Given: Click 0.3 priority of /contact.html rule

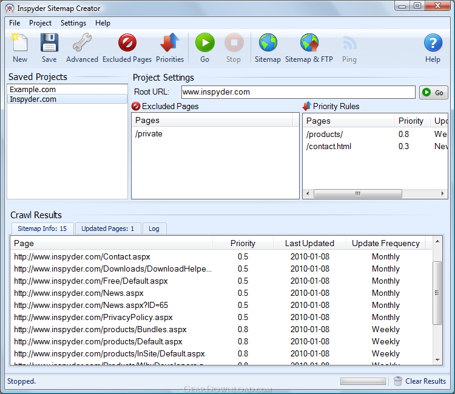Looking at the screenshot, I should click(403, 147).
